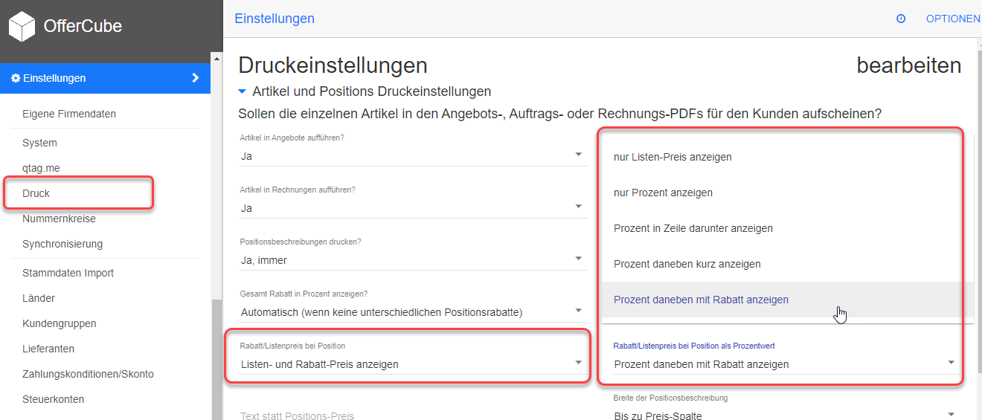This screenshot has height=420, width=982.
Task: Click the Text statt Positions-Preis field
Action: click(412, 413)
